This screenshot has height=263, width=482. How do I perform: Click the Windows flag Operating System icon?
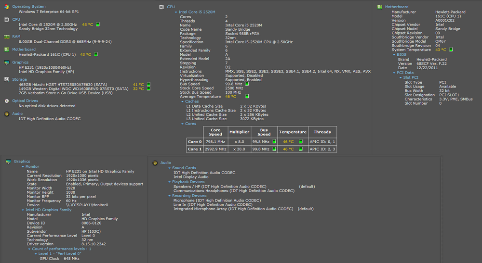point(6,7)
